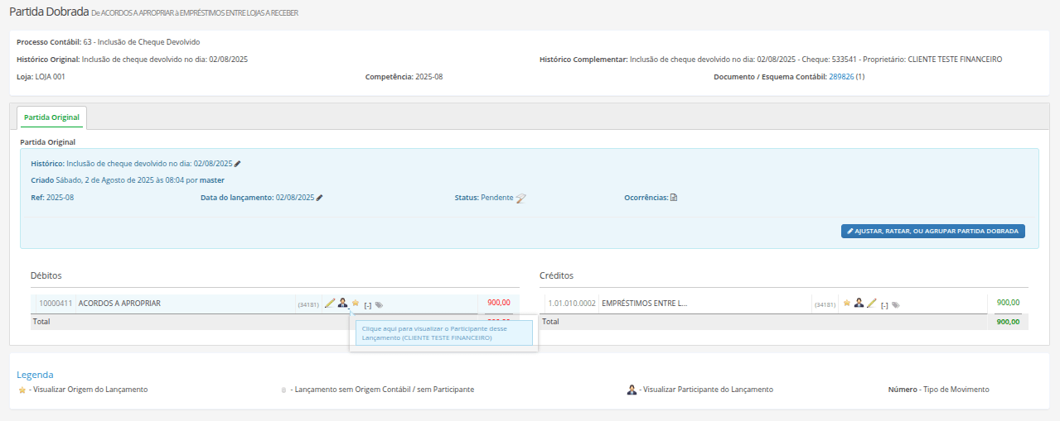
Task: Click the (34181) code in the debit row
Action: (x=308, y=305)
